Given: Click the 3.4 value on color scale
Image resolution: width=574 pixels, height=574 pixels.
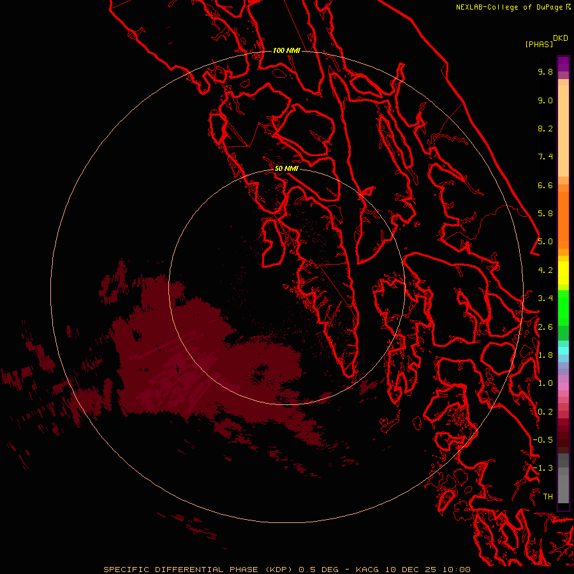Looking at the screenshot, I should click(545, 298).
